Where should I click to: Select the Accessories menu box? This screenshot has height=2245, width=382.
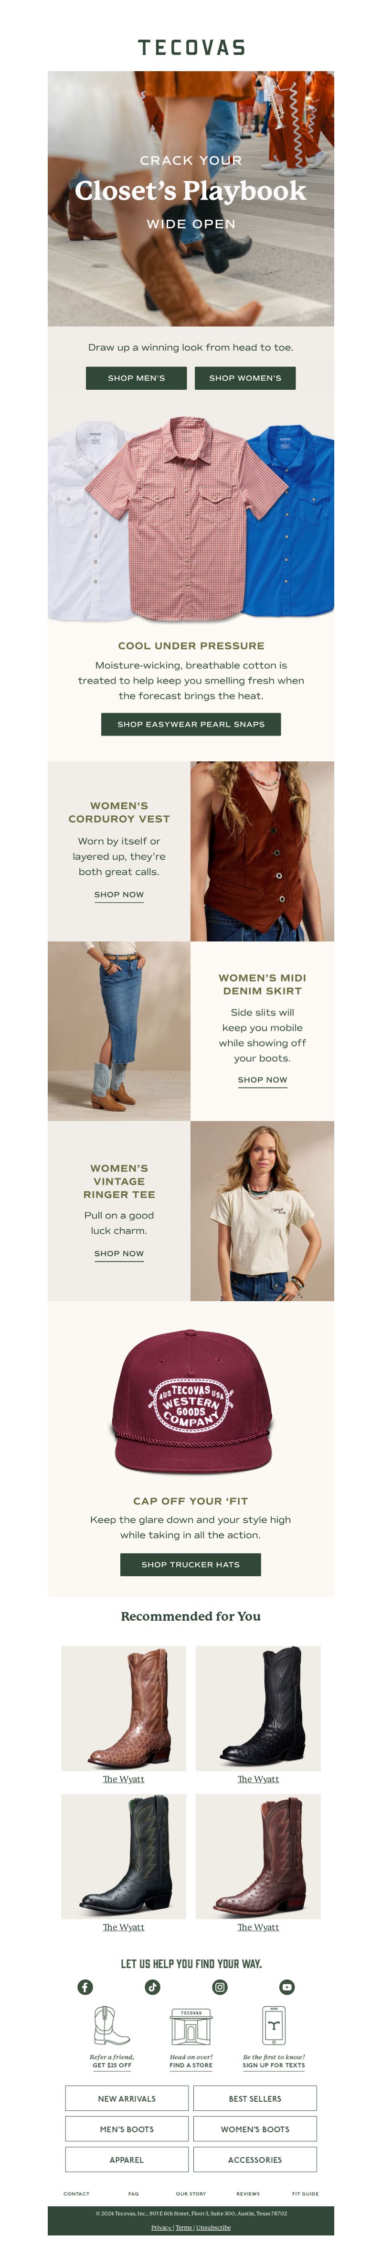[x=255, y=2159]
